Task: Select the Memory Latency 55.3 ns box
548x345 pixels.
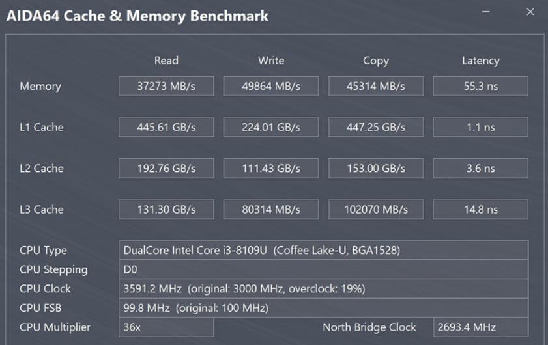Action: click(x=480, y=86)
